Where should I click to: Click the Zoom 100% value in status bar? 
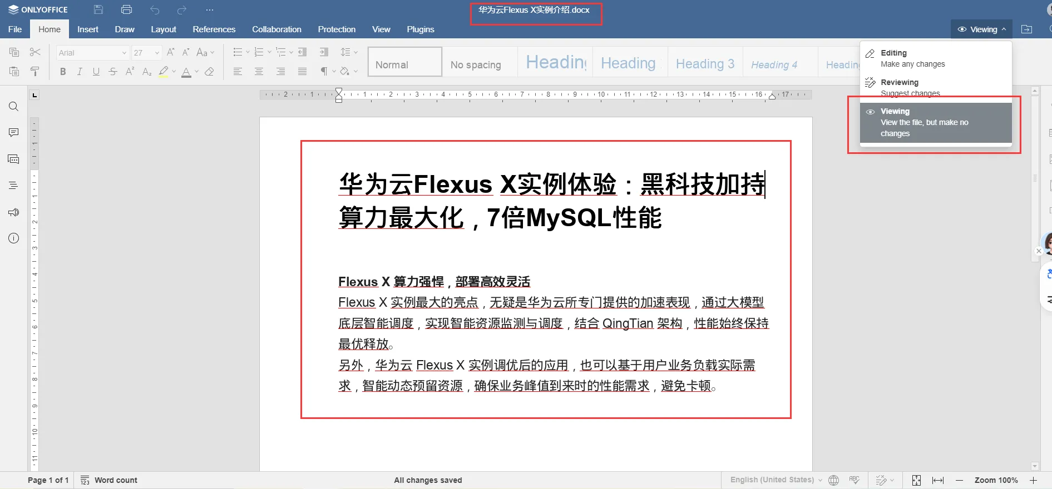996,480
